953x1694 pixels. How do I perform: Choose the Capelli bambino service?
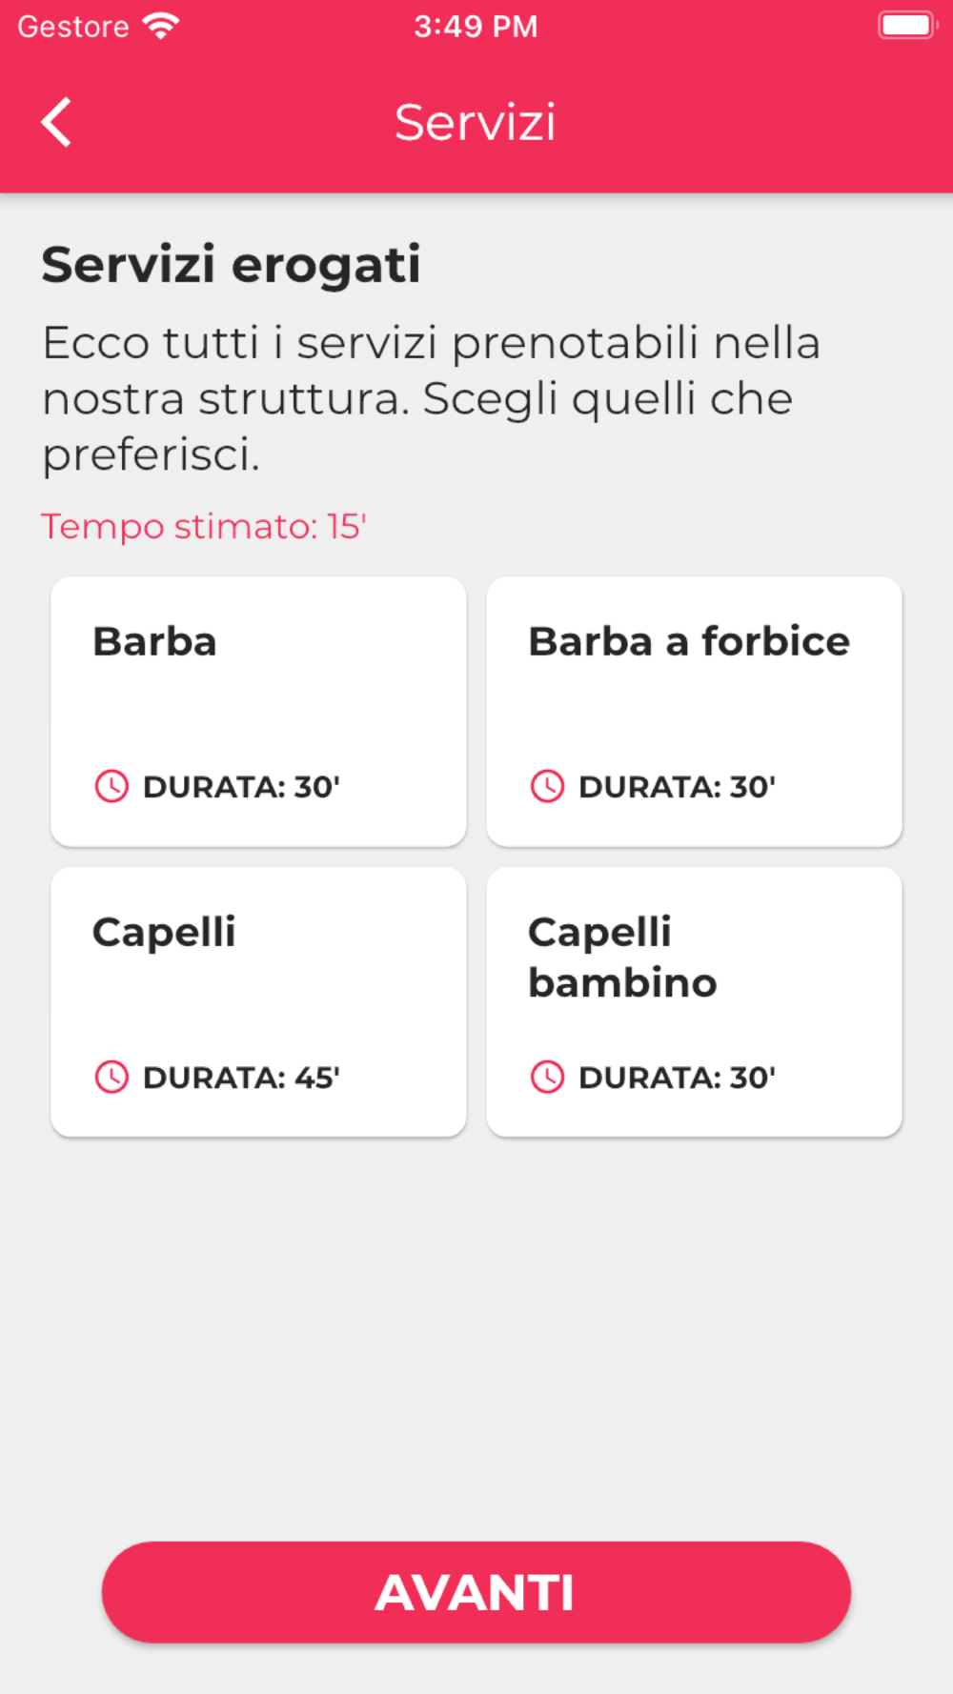pyautogui.click(x=694, y=1001)
